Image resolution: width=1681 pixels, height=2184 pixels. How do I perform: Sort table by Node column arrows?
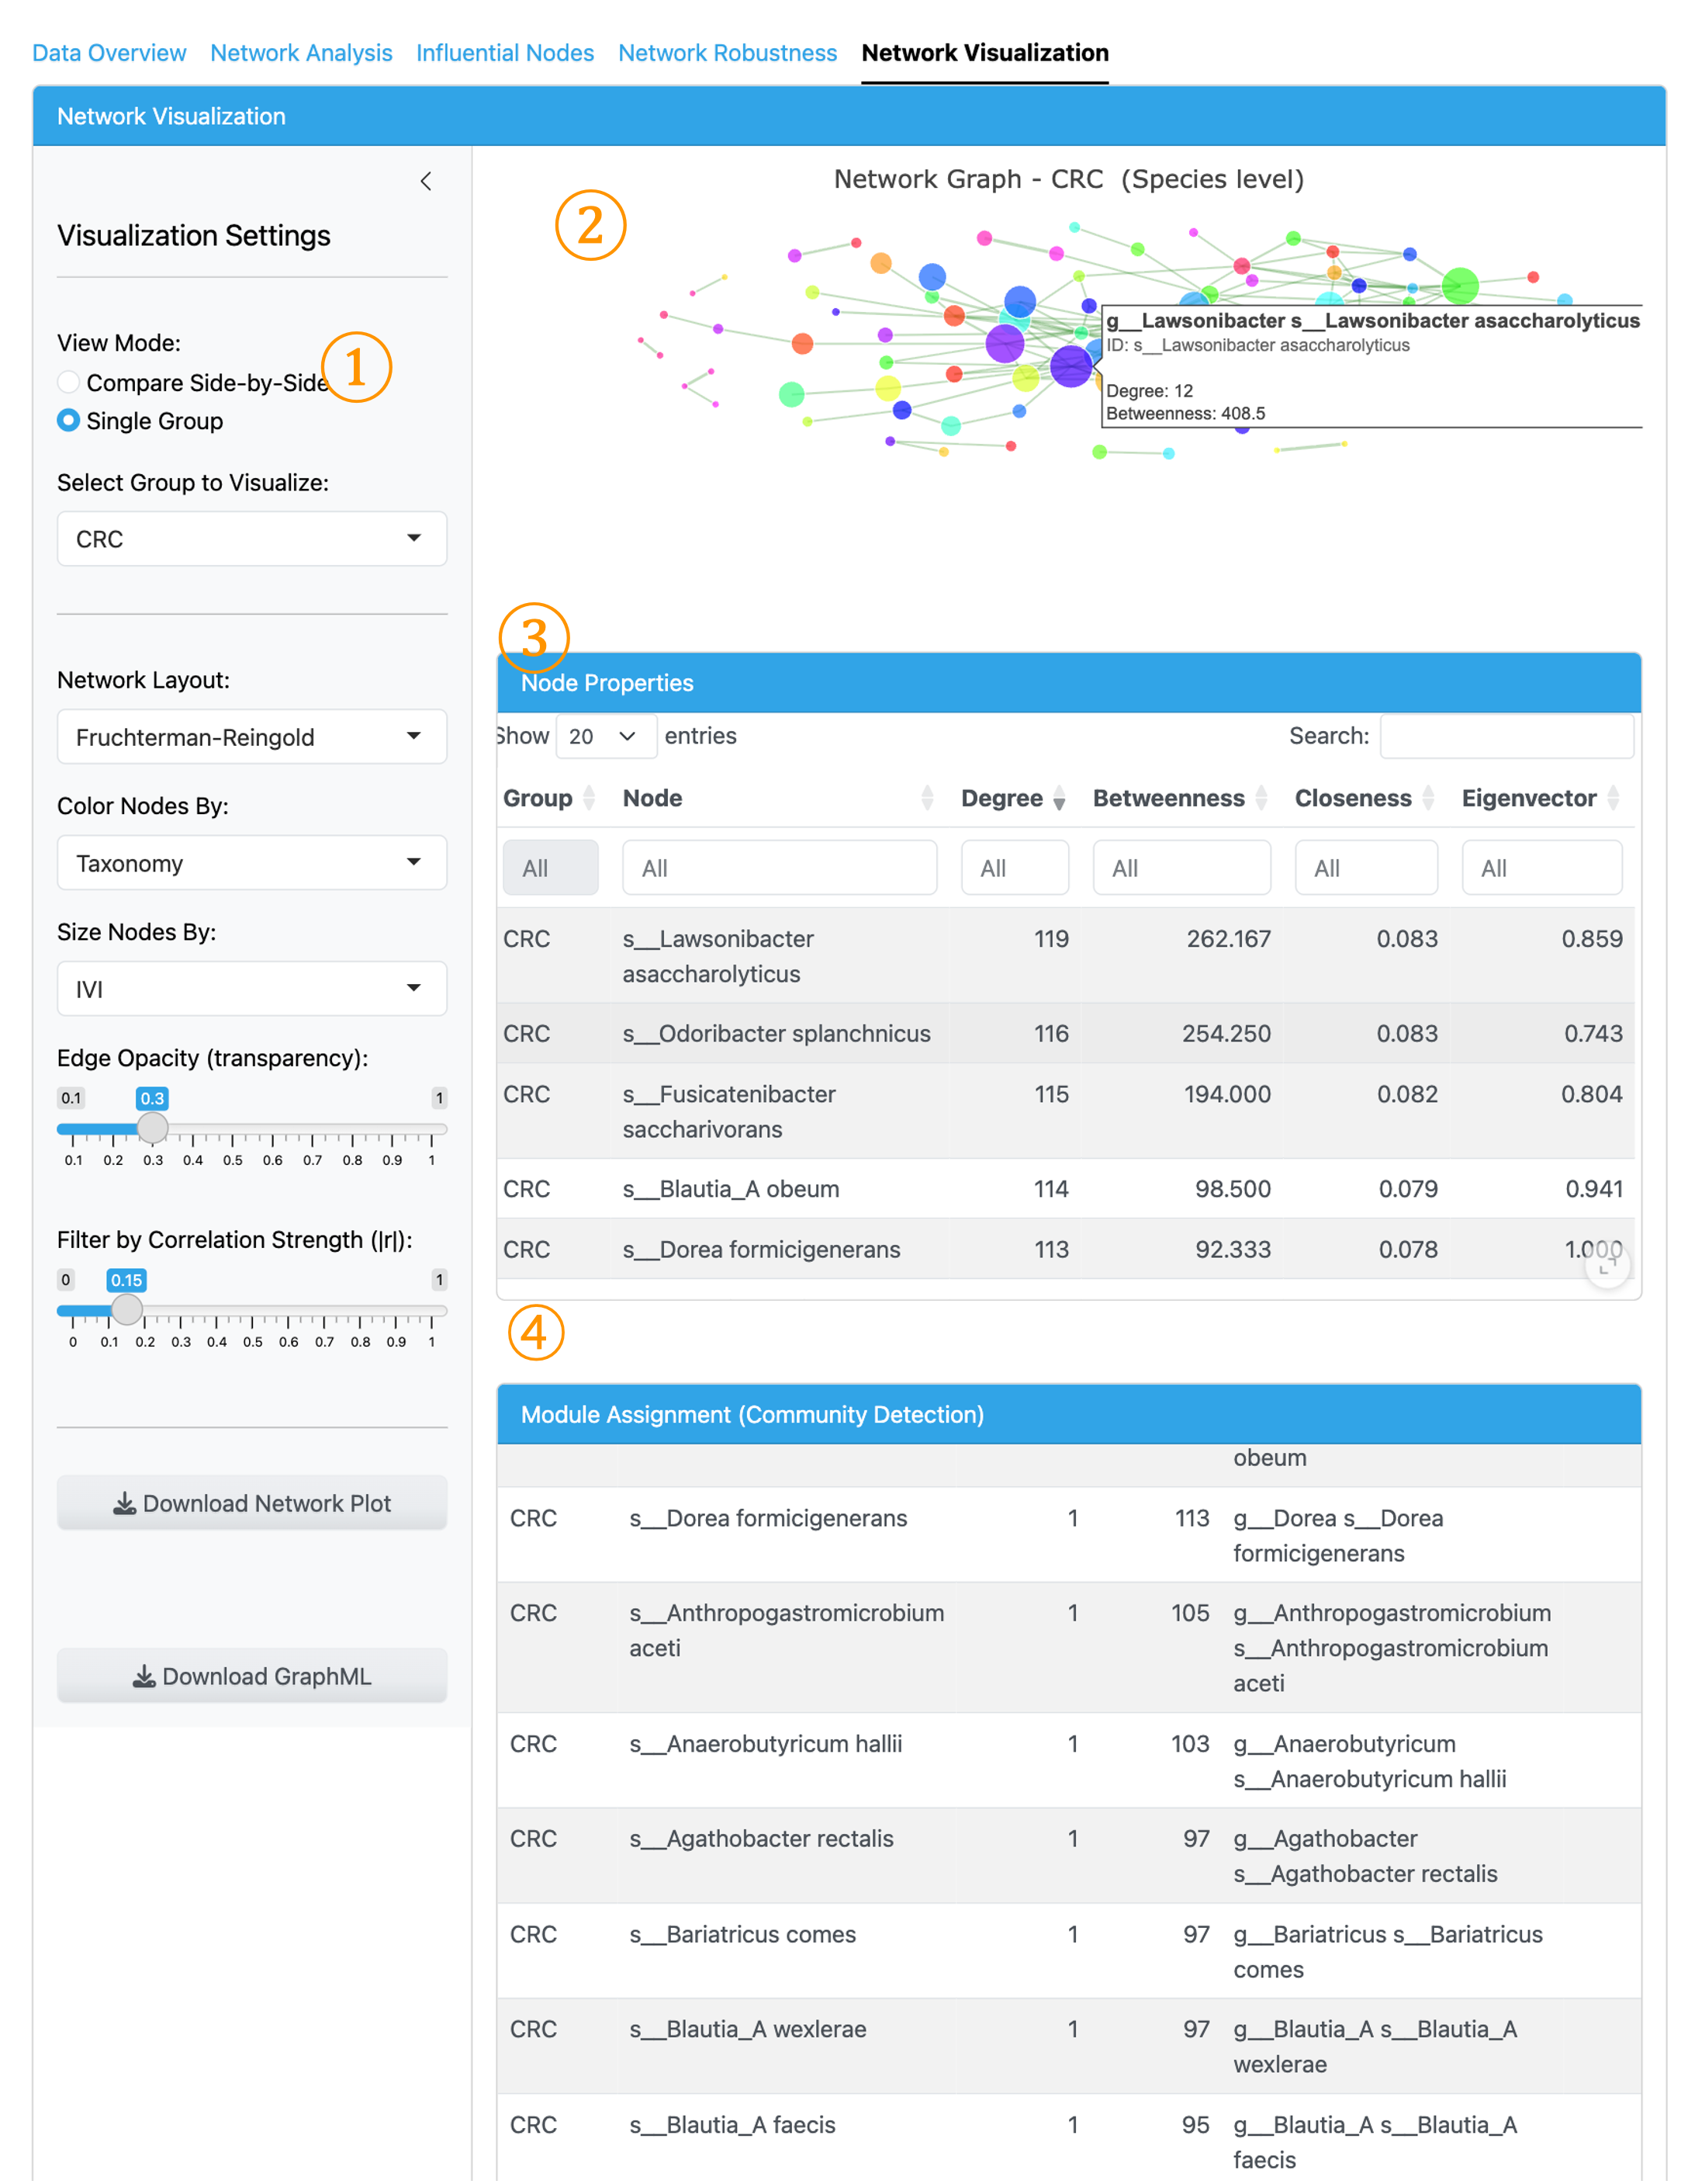[x=926, y=798]
